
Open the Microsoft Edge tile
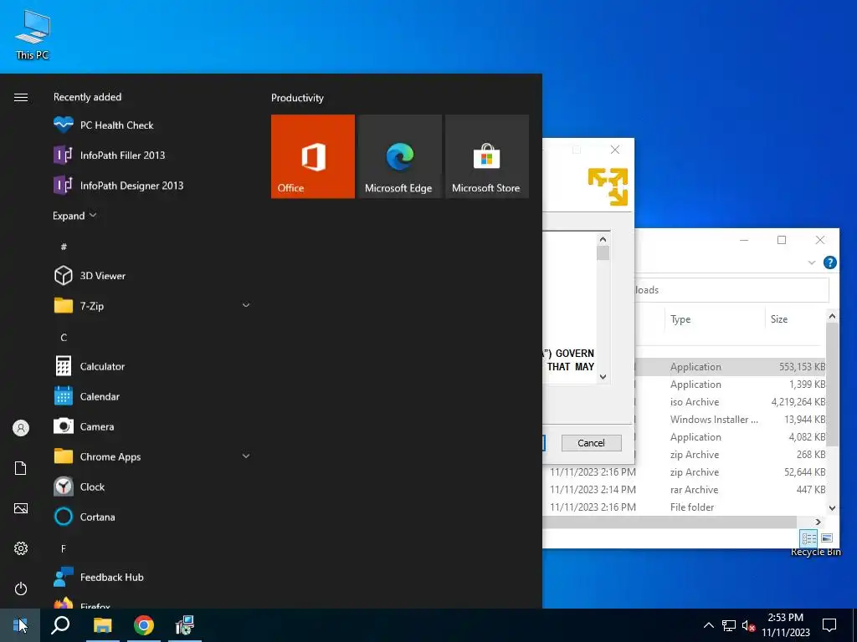pos(399,156)
